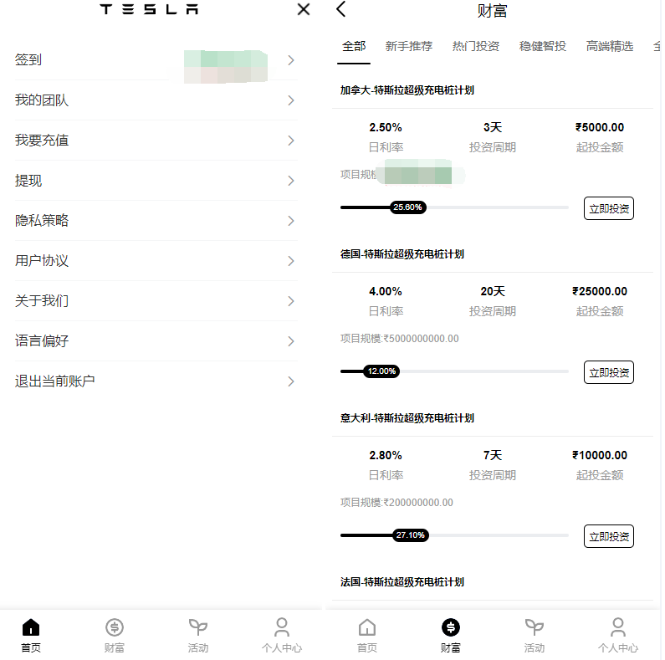
Task: Switch to 热门投资 tab
Action: [475, 46]
